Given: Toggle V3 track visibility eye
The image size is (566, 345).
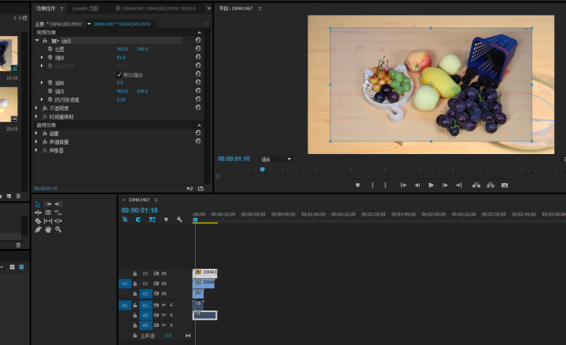Looking at the screenshot, I should click(164, 273).
